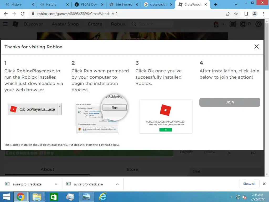The height and width of the screenshot is (202, 269).
Task: Select the About tab
Action: (x=48, y=170)
